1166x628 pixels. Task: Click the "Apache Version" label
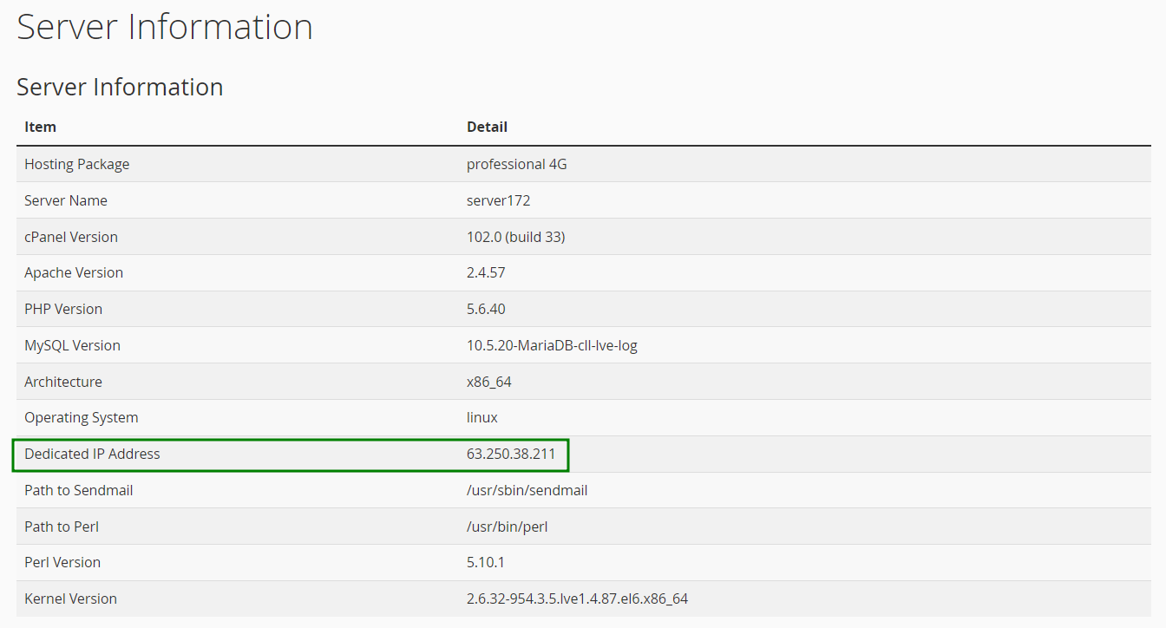[74, 272]
